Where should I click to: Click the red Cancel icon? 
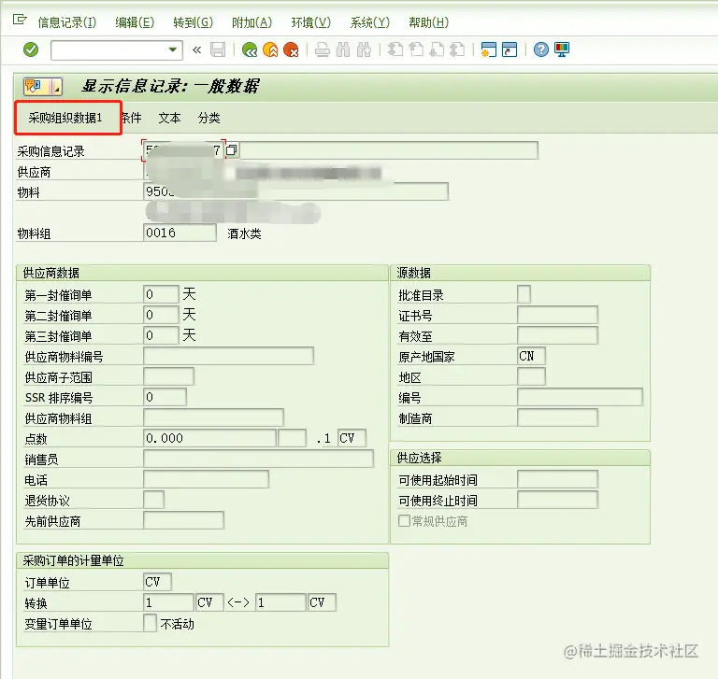pyautogui.click(x=292, y=50)
